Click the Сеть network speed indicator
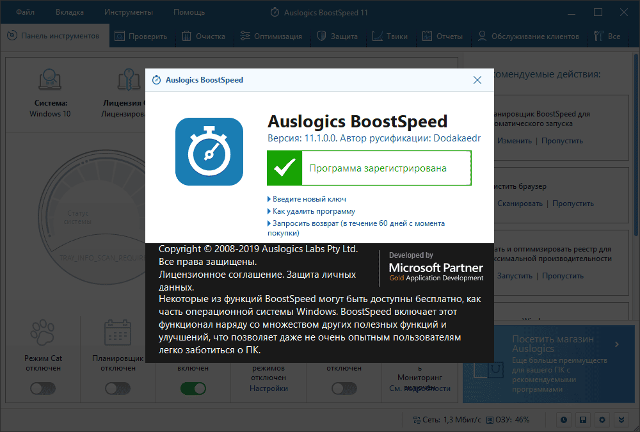 tap(447, 420)
